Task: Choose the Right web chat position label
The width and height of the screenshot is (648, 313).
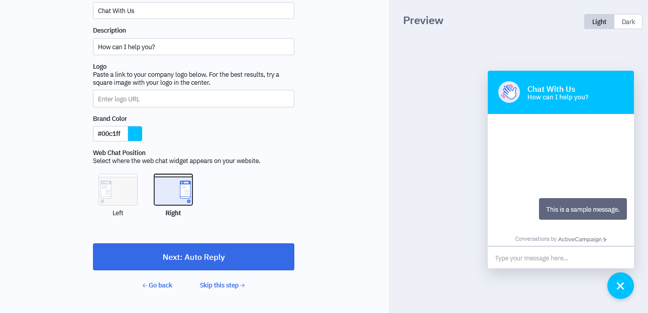Action: click(173, 213)
